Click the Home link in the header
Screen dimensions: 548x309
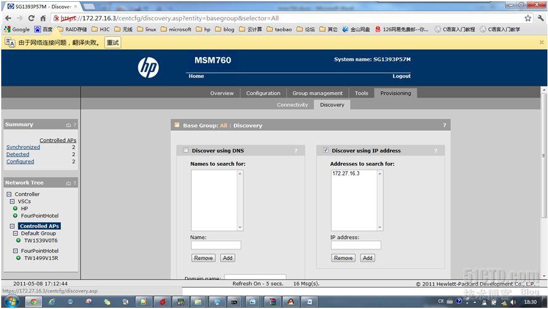point(196,76)
